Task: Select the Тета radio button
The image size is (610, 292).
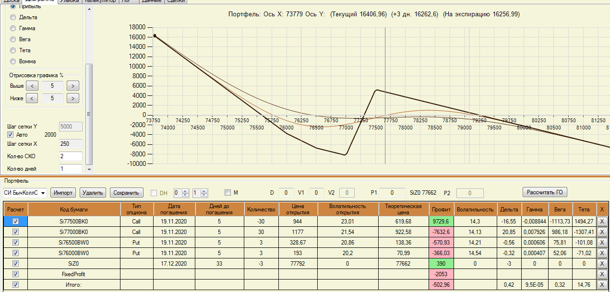Action: point(13,50)
